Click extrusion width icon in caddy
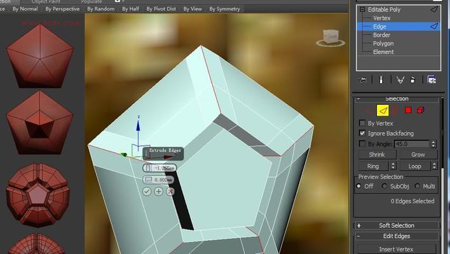This screenshot has height=254, width=450. point(148,180)
